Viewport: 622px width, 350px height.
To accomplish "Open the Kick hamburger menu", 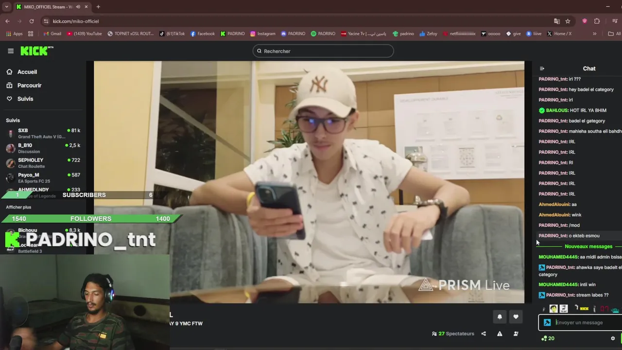I will (11, 51).
